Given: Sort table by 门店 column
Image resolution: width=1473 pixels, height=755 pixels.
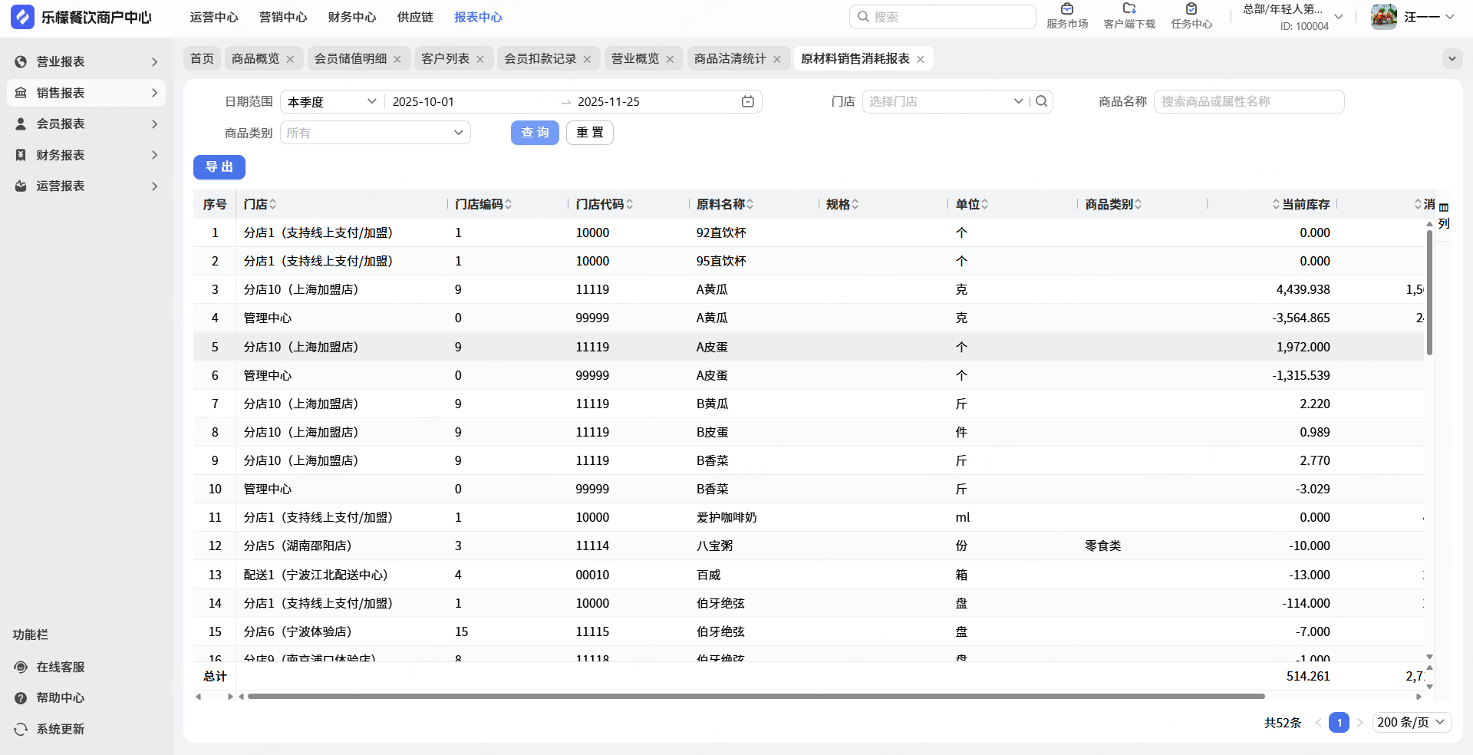Looking at the screenshot, I should coord(273,204).
